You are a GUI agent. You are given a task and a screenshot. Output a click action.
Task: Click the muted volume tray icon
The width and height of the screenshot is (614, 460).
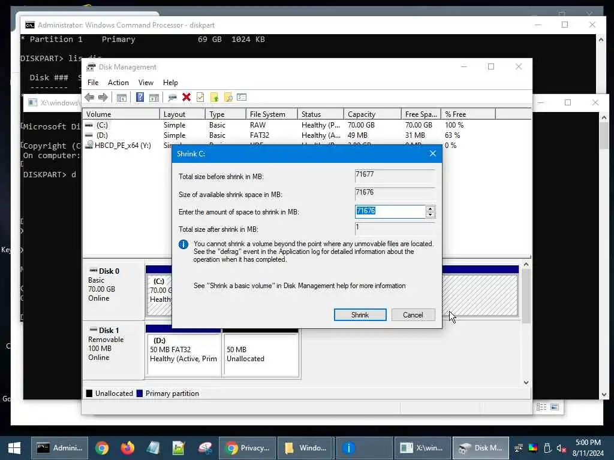tap(561, 448)
